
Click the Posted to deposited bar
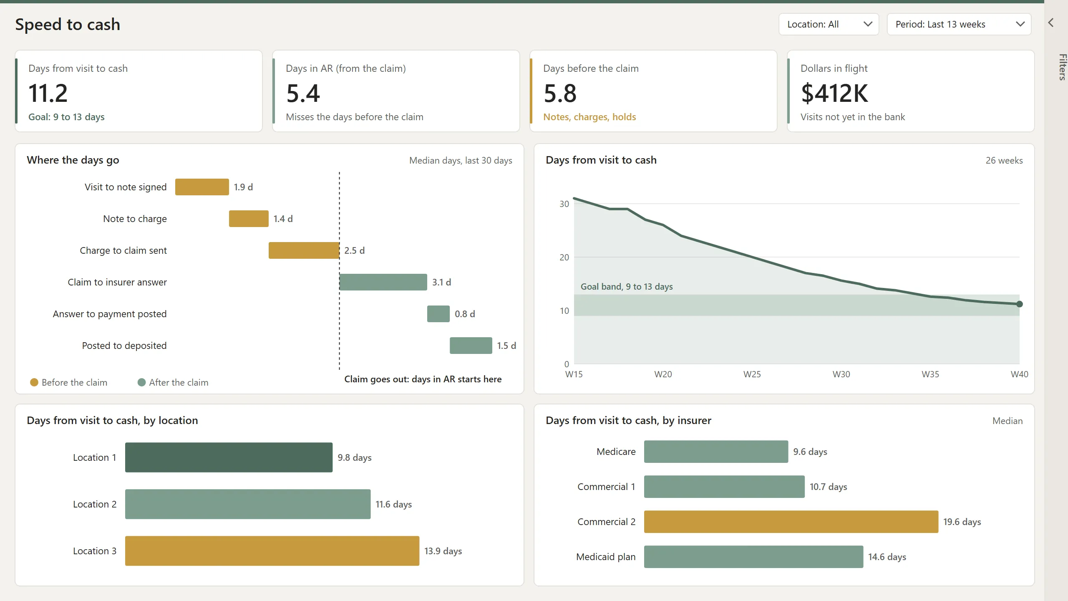(x=471, y=346)
